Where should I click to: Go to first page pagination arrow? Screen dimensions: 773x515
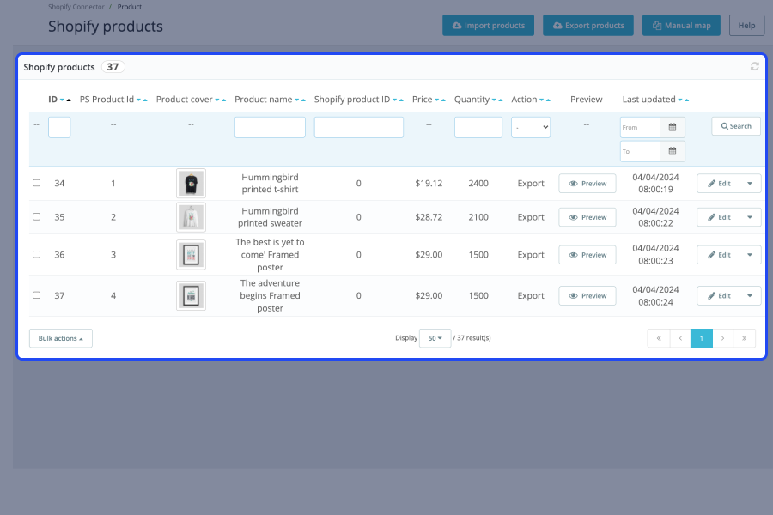(659, 338)
